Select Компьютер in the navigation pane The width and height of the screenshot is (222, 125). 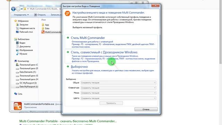pos(23,61)
